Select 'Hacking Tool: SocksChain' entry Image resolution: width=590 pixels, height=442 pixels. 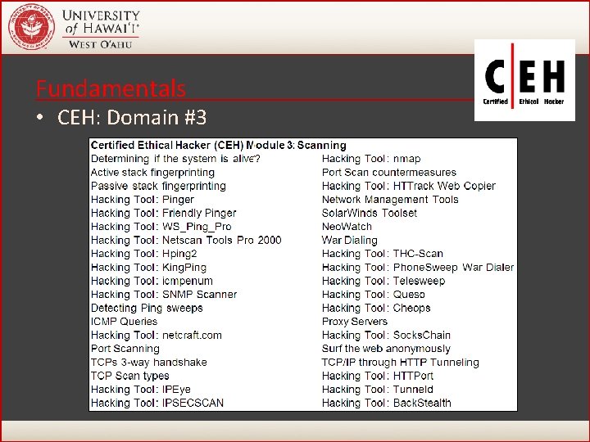click(x=386, y=335)
